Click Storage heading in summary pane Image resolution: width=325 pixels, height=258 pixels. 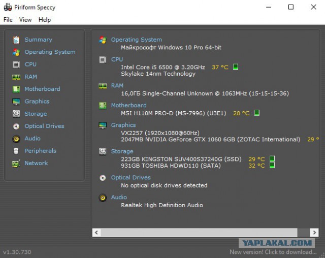[x=122, y=151]
